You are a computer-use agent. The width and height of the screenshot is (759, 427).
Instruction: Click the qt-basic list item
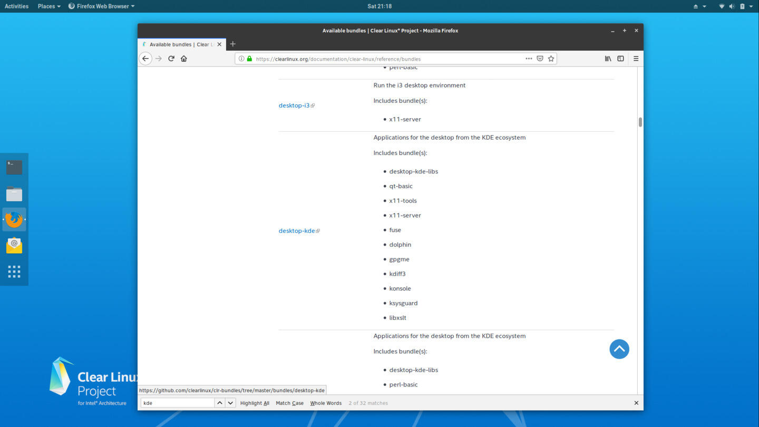pyautogui.click(x=401, y=186)
